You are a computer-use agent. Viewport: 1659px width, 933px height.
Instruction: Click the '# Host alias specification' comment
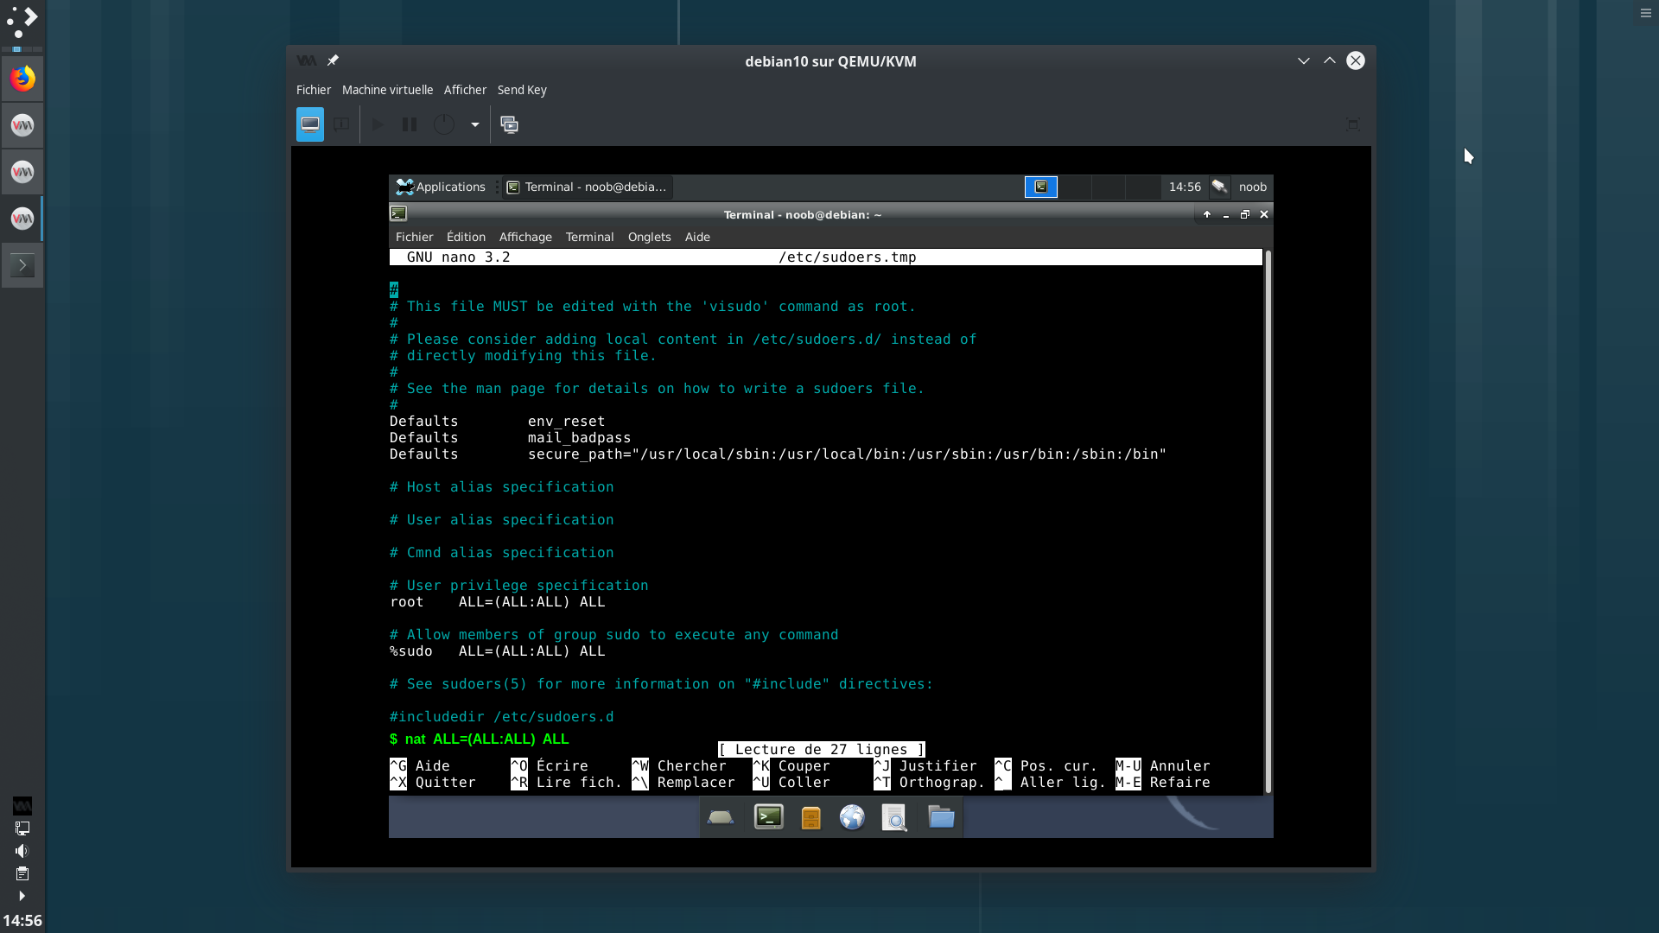(501, 487)
